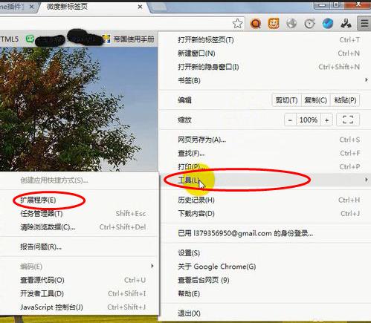Click the fullscreen icon button
This screenshot has height=323, width=371.
(x=348, y=120)
